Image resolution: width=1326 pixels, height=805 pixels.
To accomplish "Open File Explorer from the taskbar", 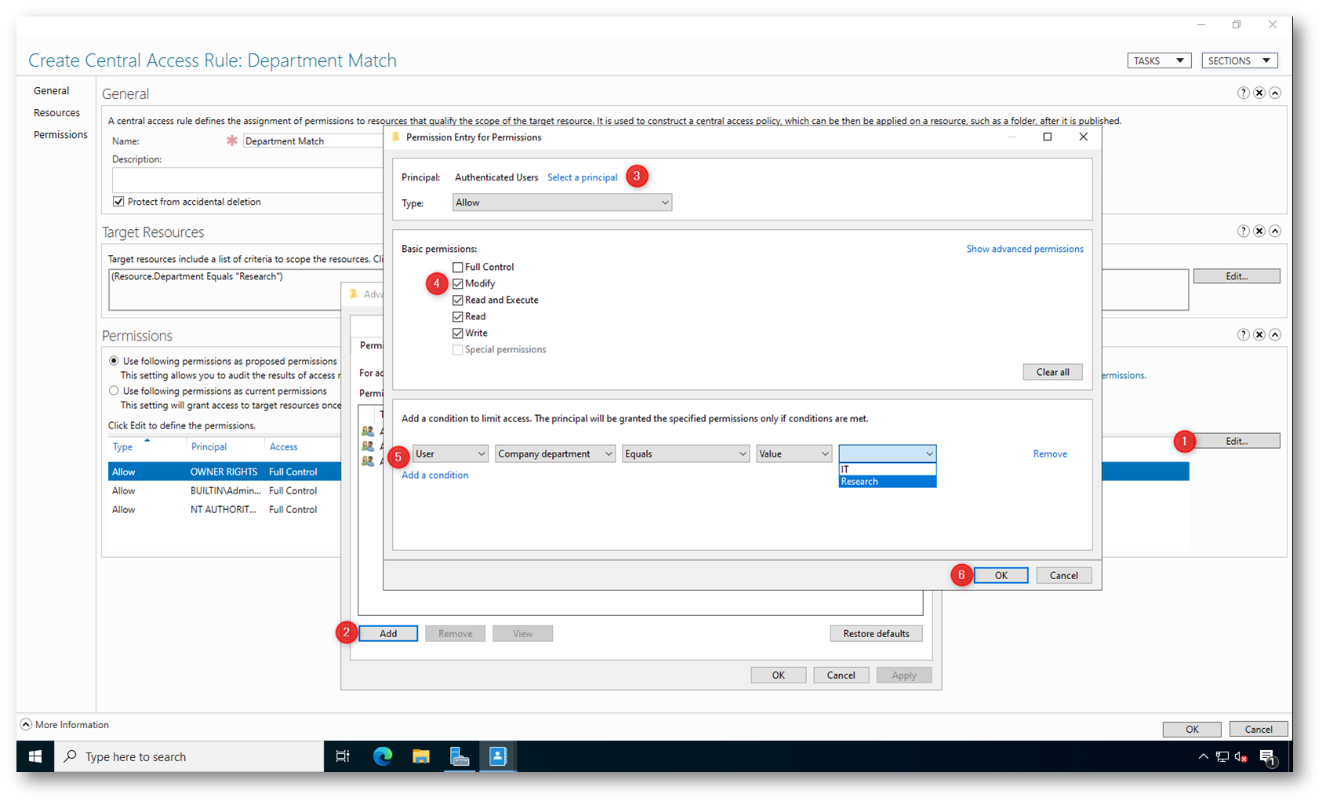I will [421, 756].
